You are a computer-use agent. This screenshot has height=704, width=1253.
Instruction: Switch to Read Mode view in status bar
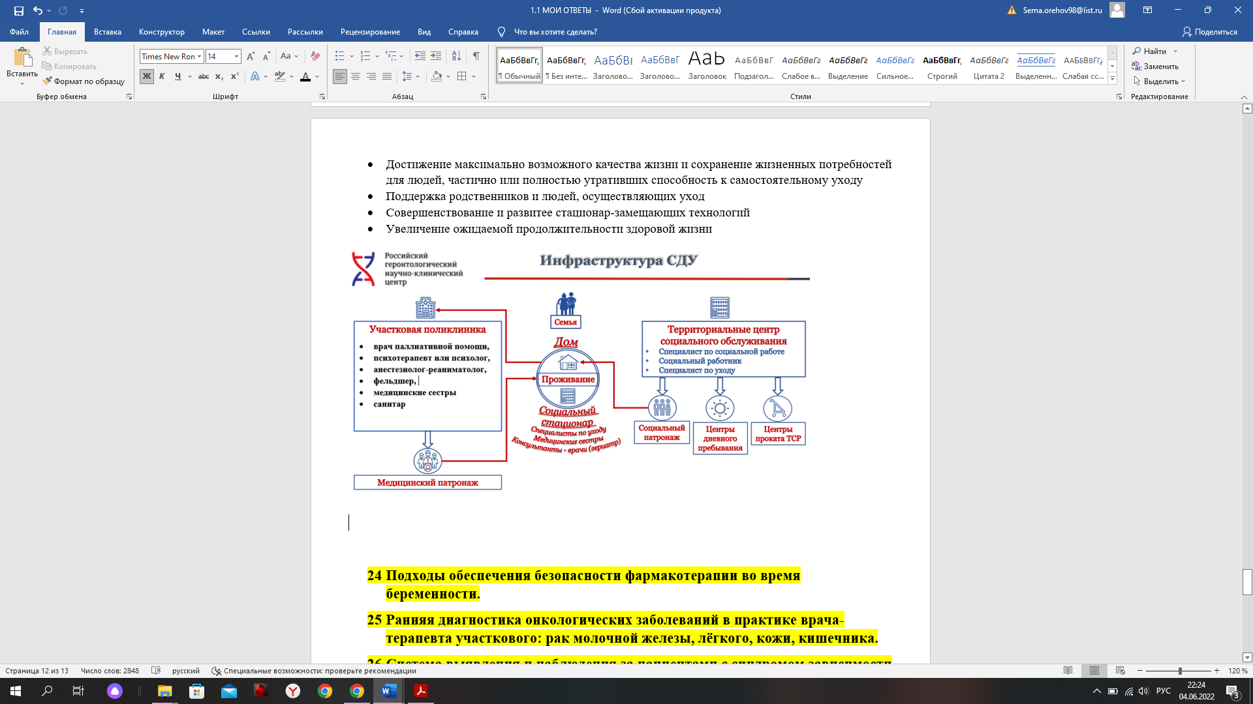pyautogui.click(x=1068, y=671)
